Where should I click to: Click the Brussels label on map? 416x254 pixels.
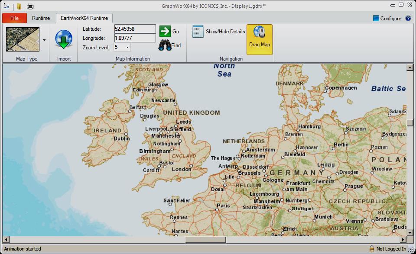250,173
